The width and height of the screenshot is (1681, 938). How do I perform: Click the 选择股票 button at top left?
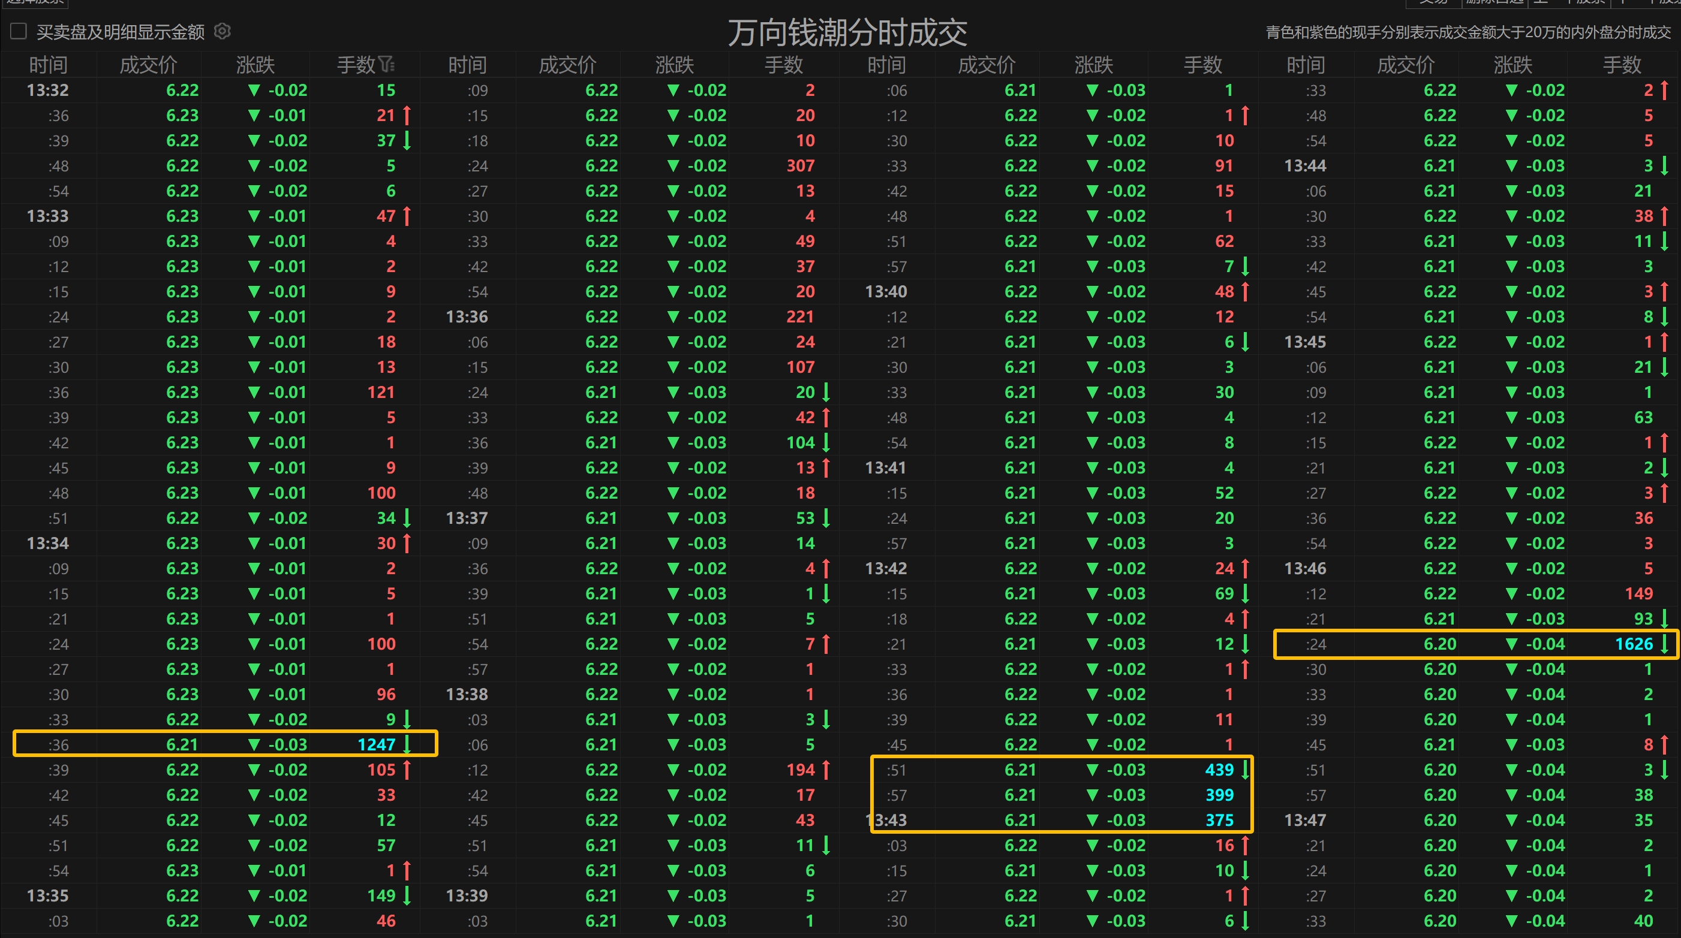click(35, 2)
